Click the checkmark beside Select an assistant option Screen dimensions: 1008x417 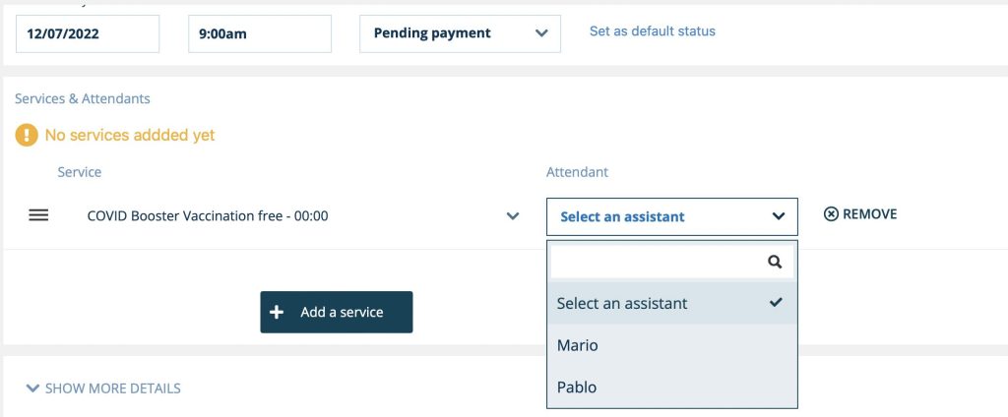point(776,302)
